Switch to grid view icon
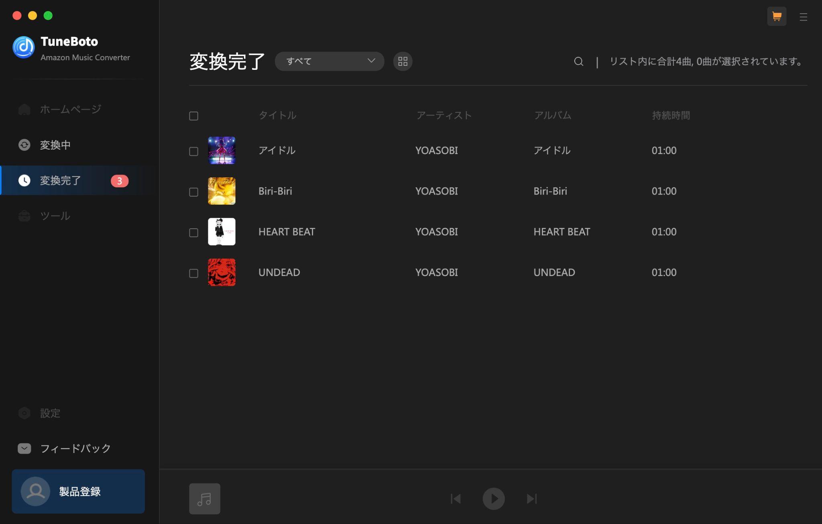 [x=403, y=61]
